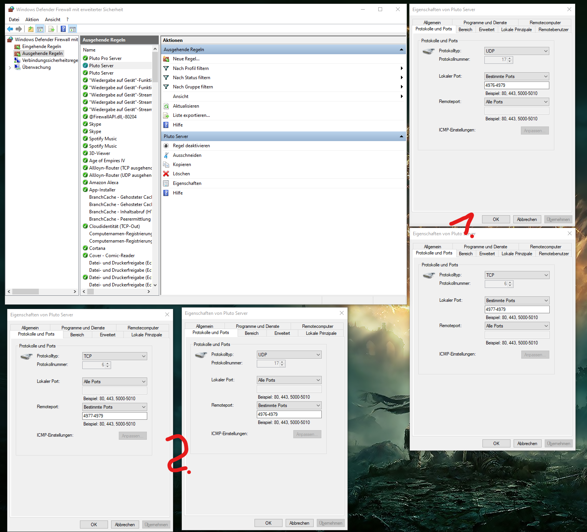The width and height of the screenshot is (587, 532).
Task: Click Hilfe icon under Ausgehende Regeln actions
Action: coord(166,125)
